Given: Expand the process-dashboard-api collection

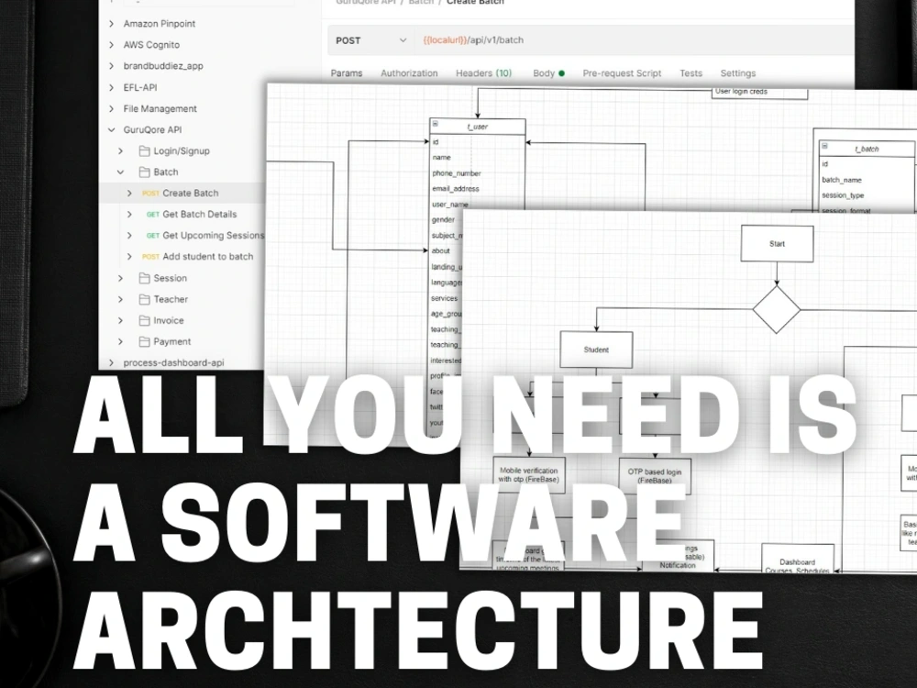Looking at the screenshot, I should (x=111, y=362).
